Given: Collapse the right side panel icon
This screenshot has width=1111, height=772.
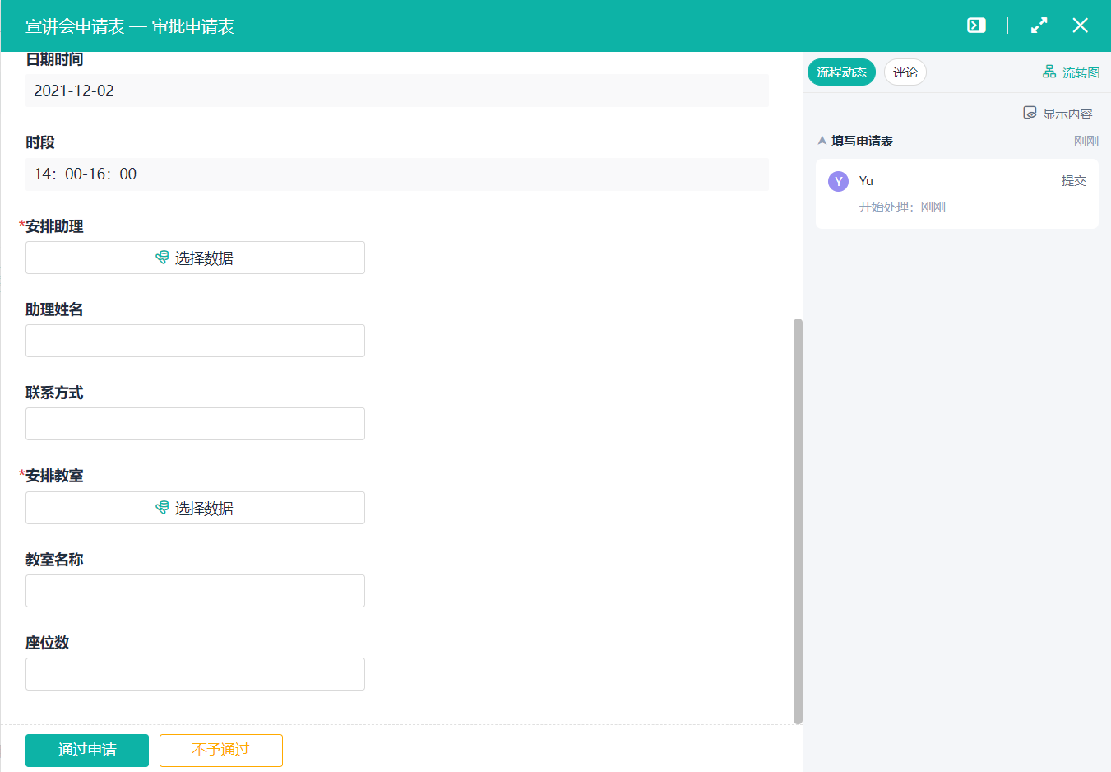Looking at the screenshot, I should 976,26.
